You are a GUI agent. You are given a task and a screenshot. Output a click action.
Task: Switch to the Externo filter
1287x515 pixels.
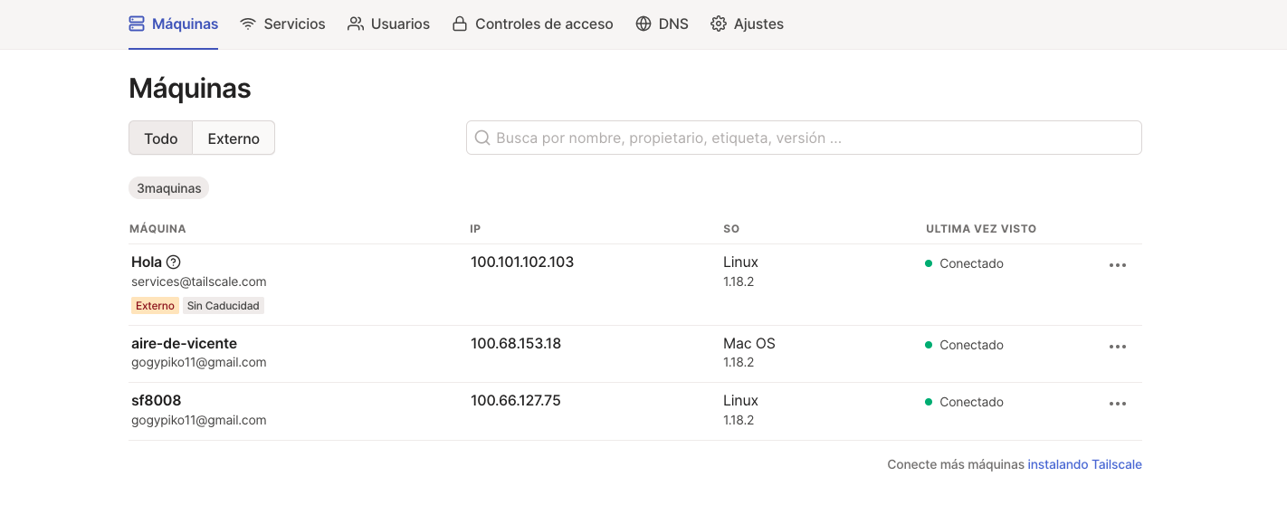click(234, 138)
